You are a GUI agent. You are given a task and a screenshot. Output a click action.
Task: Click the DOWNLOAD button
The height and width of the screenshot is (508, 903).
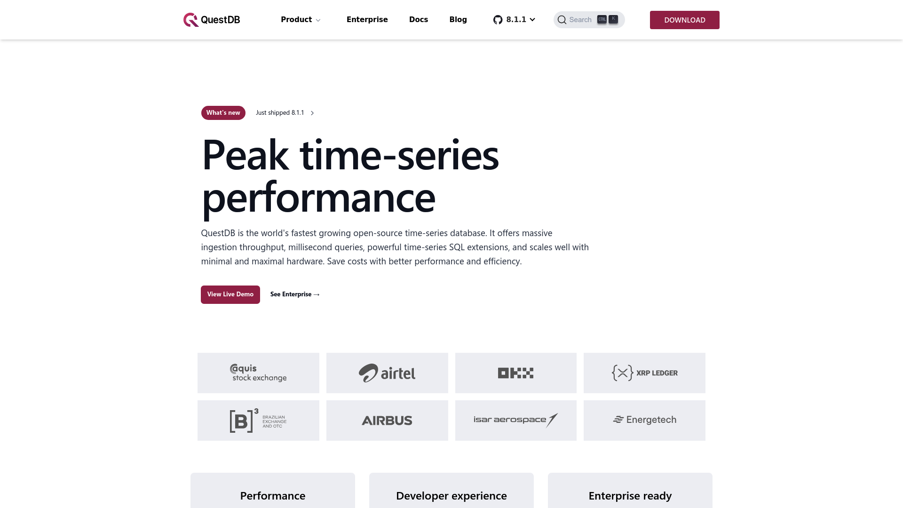[685, 20]
